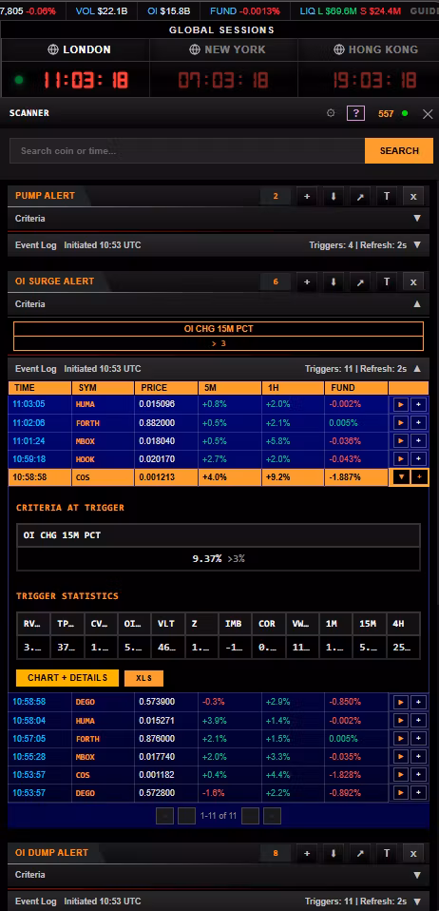Viewport: 439px width, 911px height.
Task: Click the T button on OI Surge Alert
Action: tap(387, 281)
